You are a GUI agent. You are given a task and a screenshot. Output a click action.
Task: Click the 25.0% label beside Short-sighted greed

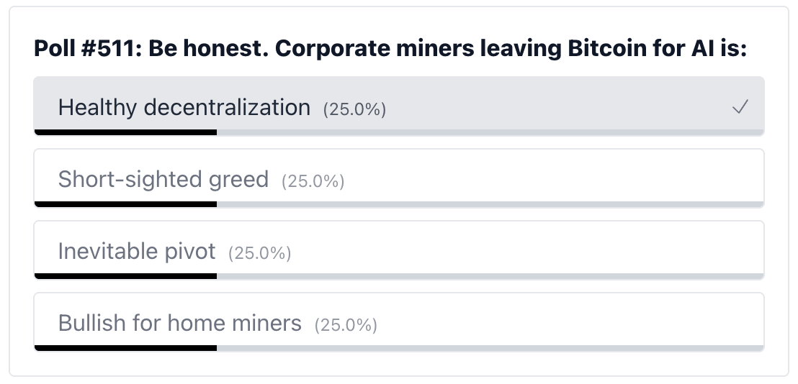pos(313,181)
